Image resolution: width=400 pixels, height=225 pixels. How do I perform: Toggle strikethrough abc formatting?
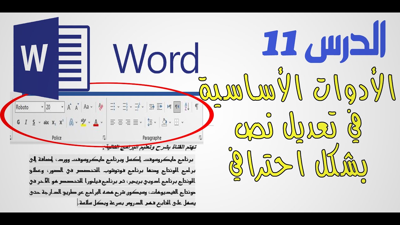[46, 122]
